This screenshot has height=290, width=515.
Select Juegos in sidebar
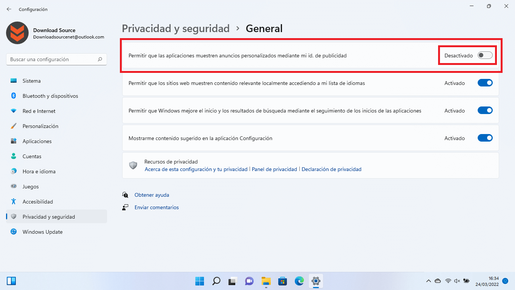tap(57, 187)
